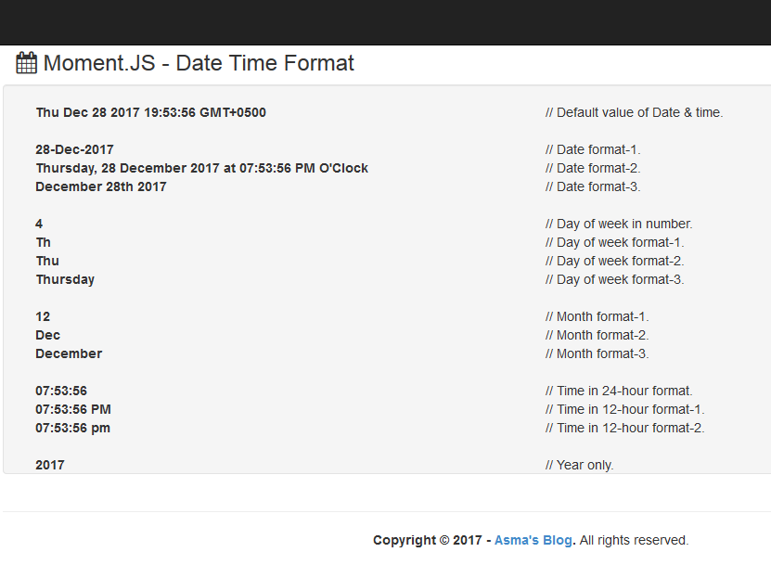Click the bold December month name

(x=69, y=353)
